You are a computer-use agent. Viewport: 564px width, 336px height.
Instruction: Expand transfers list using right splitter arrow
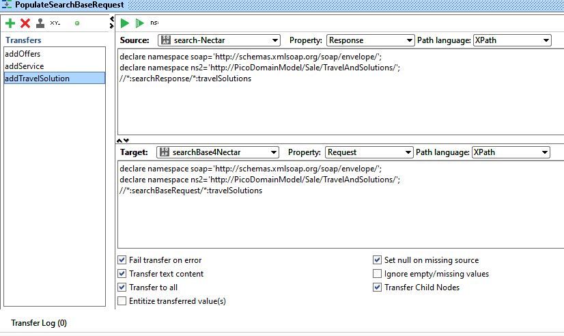(x=112, y=26)
